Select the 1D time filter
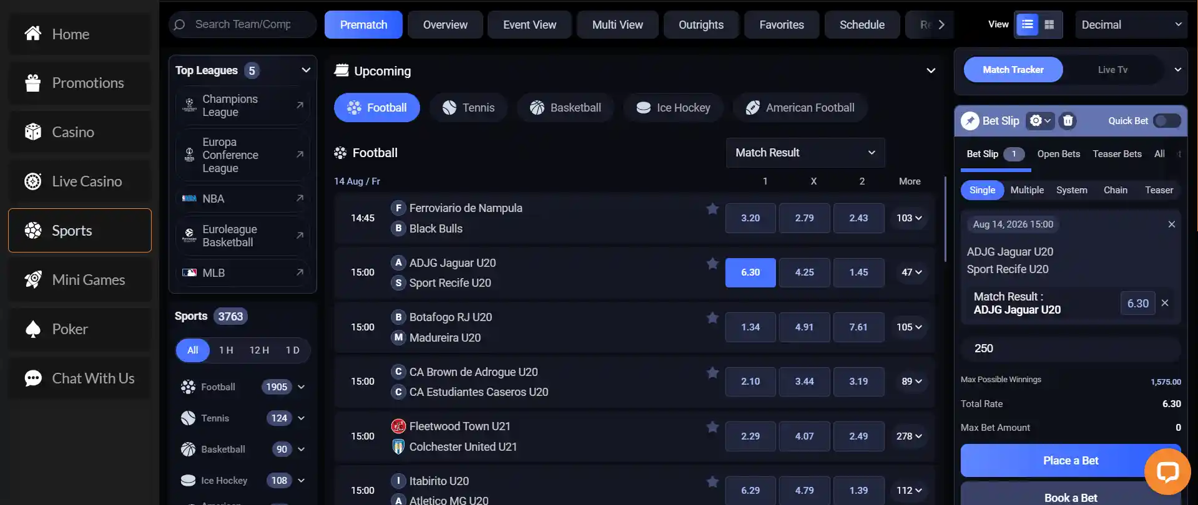The height and width of the screenshot is (505, 1198). click(x=292, y=350)
